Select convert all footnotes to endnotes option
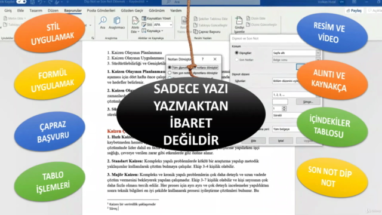 click(x=170, y=67)
